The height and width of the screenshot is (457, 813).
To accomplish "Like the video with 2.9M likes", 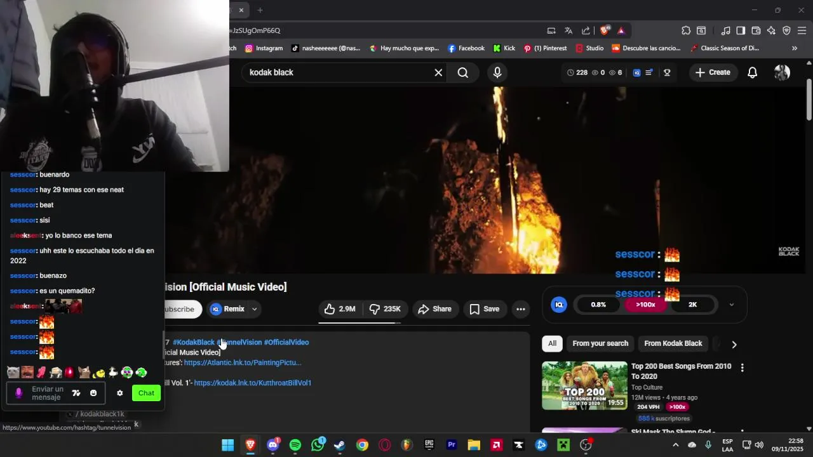I will (x=340, y=309).
